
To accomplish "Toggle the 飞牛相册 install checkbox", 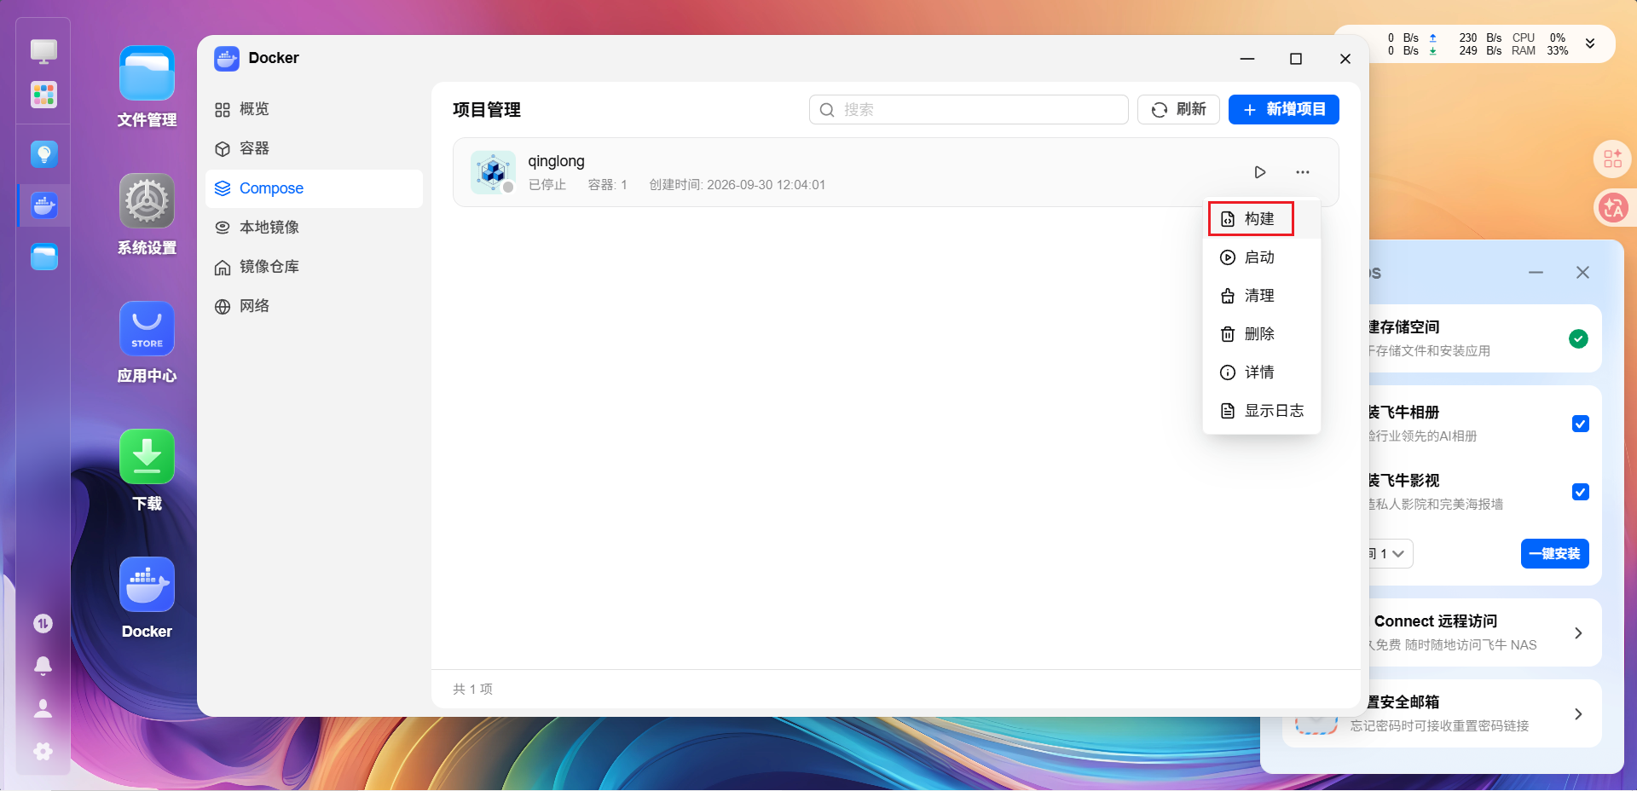I will [x=1580, y=424].
